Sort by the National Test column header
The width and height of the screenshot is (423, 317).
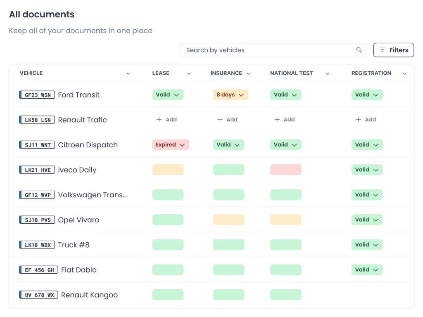[x=292, y=73]
